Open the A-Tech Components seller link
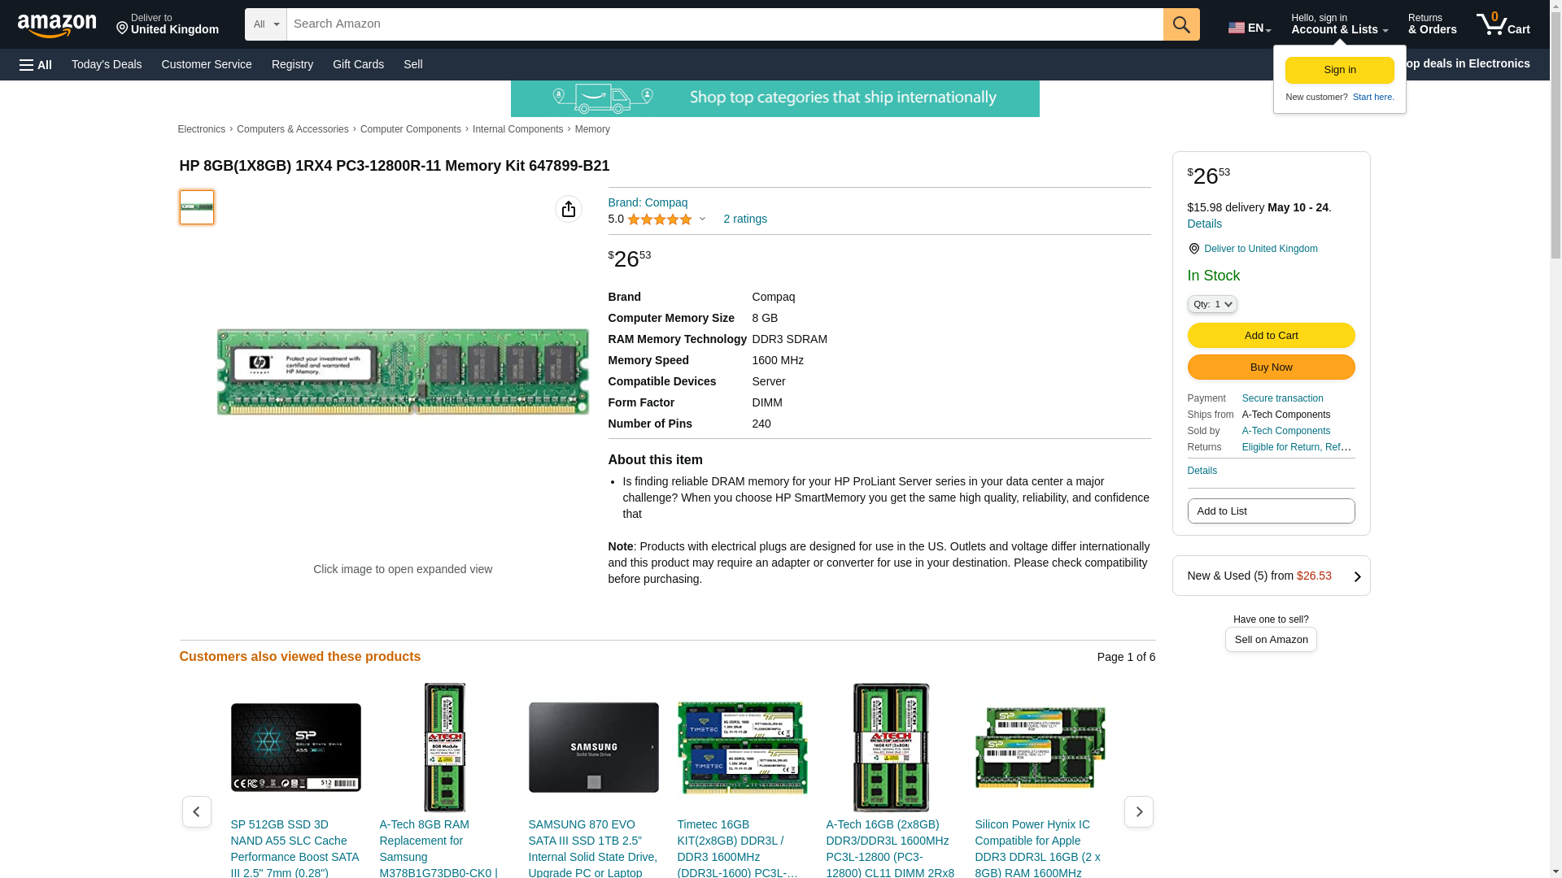 click(x=1285, y=431)
